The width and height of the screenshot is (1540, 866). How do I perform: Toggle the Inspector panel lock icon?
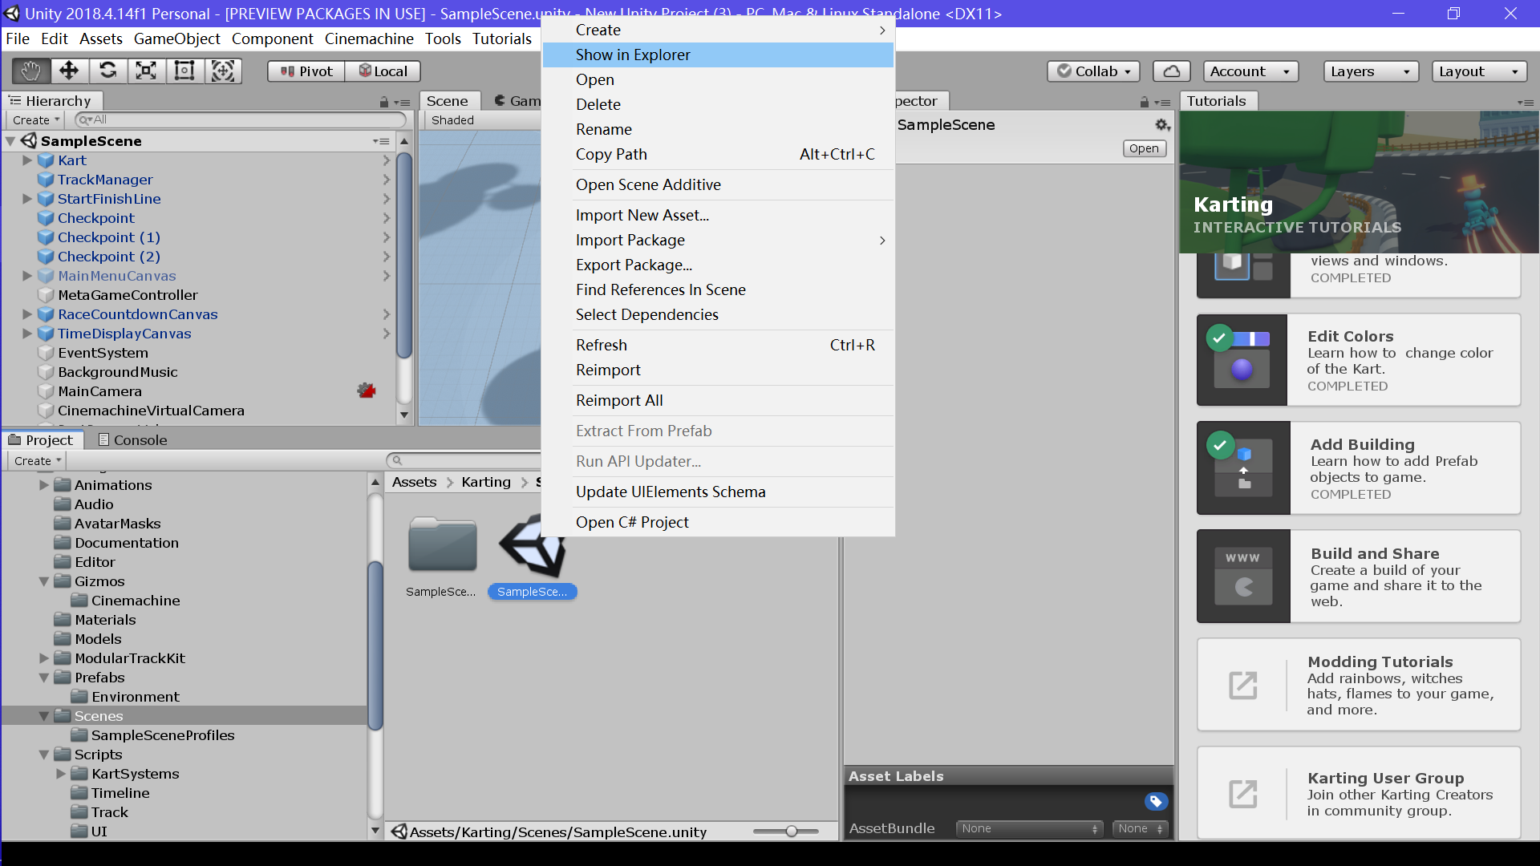pyautogui.click(x=1144, y=103)
